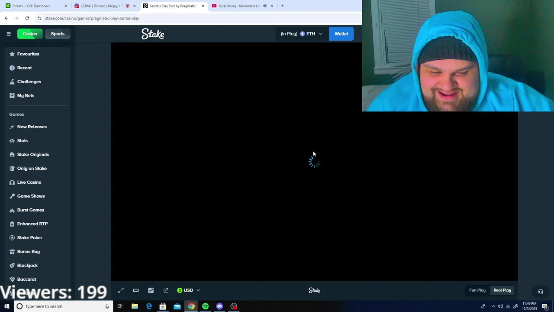Viewport: 554px width, 312px height.
Task: Enter fullscreen mode for the game
Action: tap(121, 290)
